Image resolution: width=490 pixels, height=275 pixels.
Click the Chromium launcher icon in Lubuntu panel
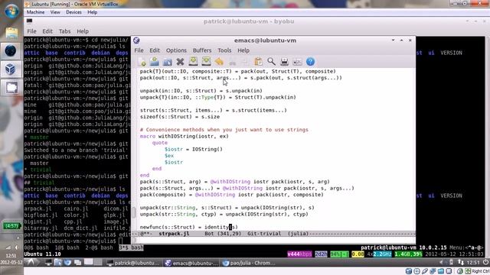click(68, 263)
